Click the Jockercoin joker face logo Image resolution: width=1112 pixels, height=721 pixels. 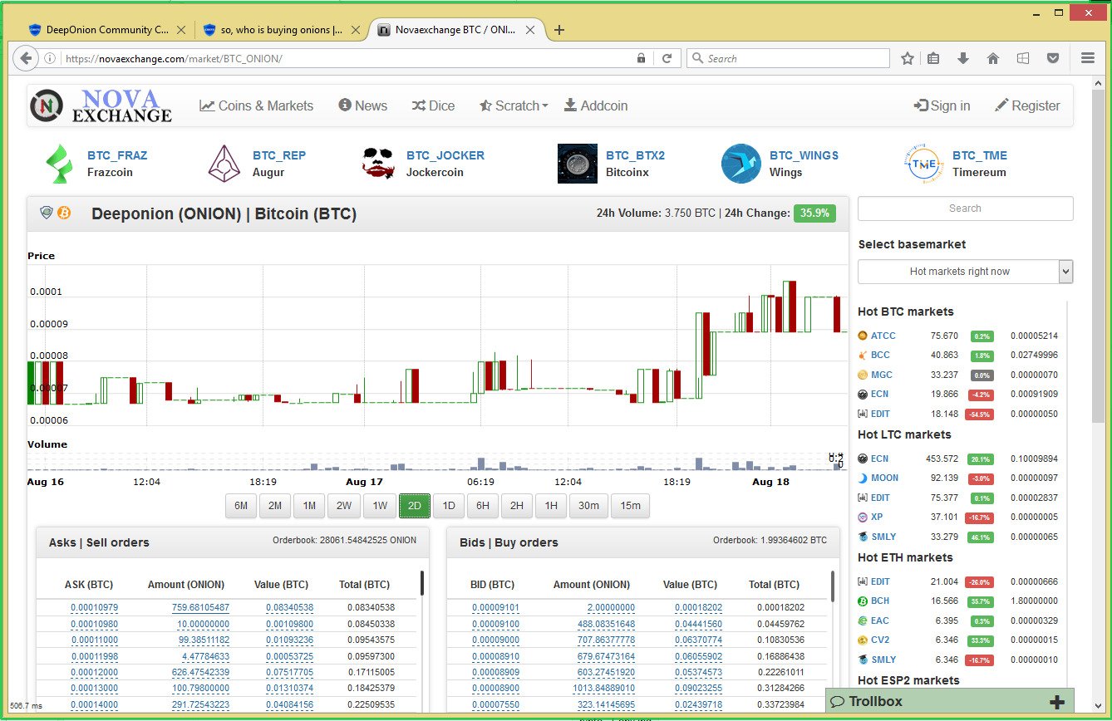(x=378, y=163)
